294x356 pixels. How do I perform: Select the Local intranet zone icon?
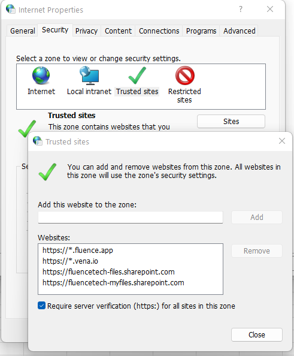pyautogui.click(x=89, y=76)
